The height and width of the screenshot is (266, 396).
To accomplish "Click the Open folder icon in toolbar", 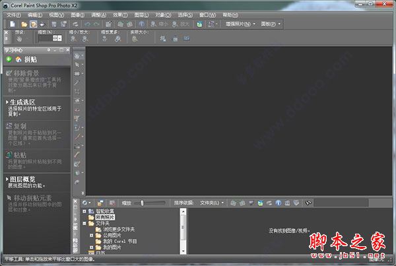I will pyautogui.click(x=24, y=24).
